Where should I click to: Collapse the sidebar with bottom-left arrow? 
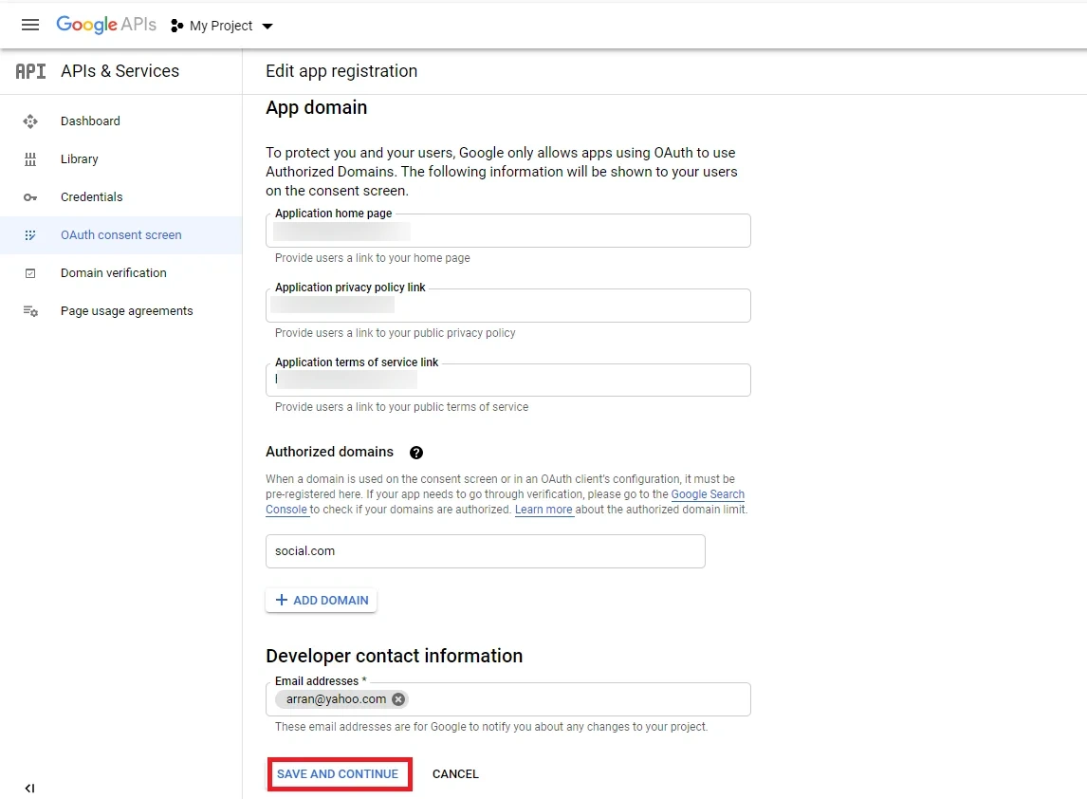[x=29, y=788]
